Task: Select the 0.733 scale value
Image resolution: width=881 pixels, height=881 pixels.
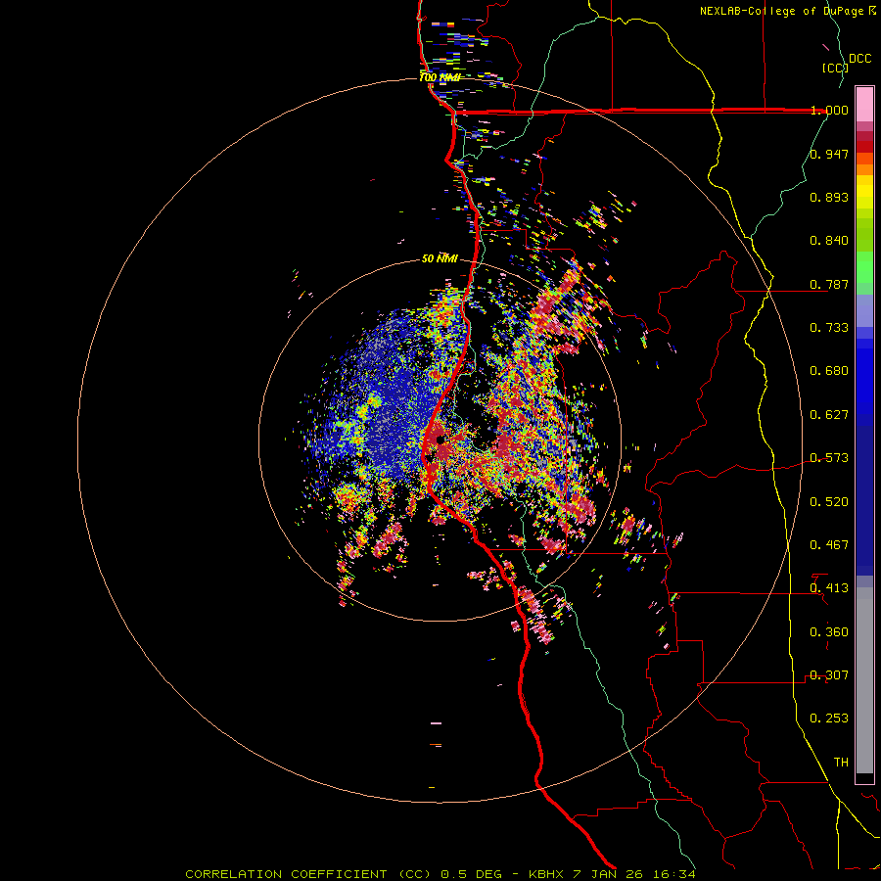Action: 829,328
